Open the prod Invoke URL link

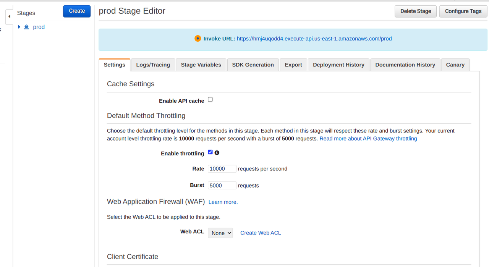point(314,39)
